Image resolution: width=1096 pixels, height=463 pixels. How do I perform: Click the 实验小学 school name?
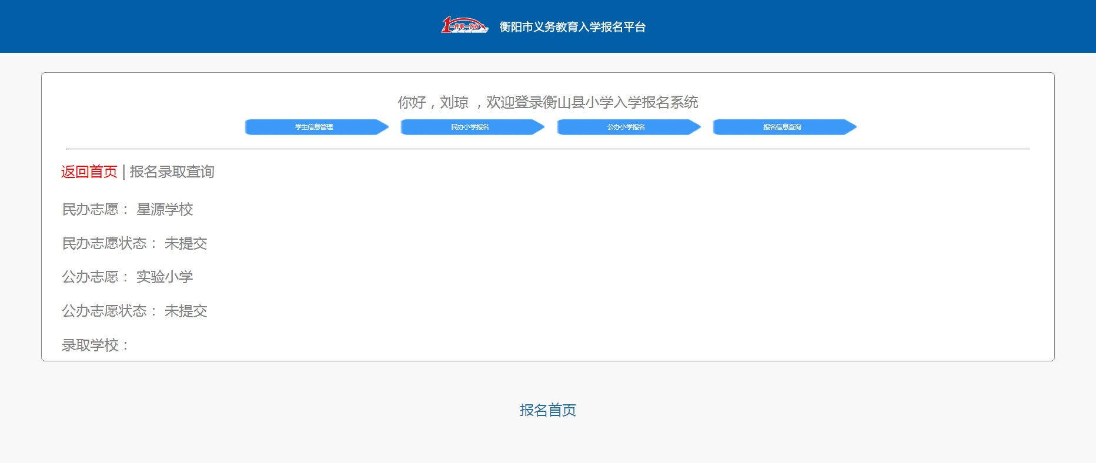point(165,277)
